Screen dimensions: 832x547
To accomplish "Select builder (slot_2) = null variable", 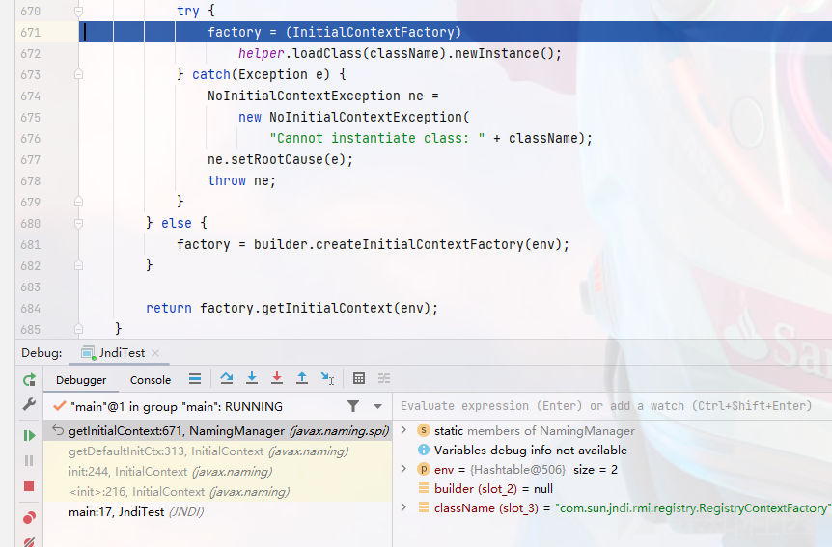I will (493, 489).
